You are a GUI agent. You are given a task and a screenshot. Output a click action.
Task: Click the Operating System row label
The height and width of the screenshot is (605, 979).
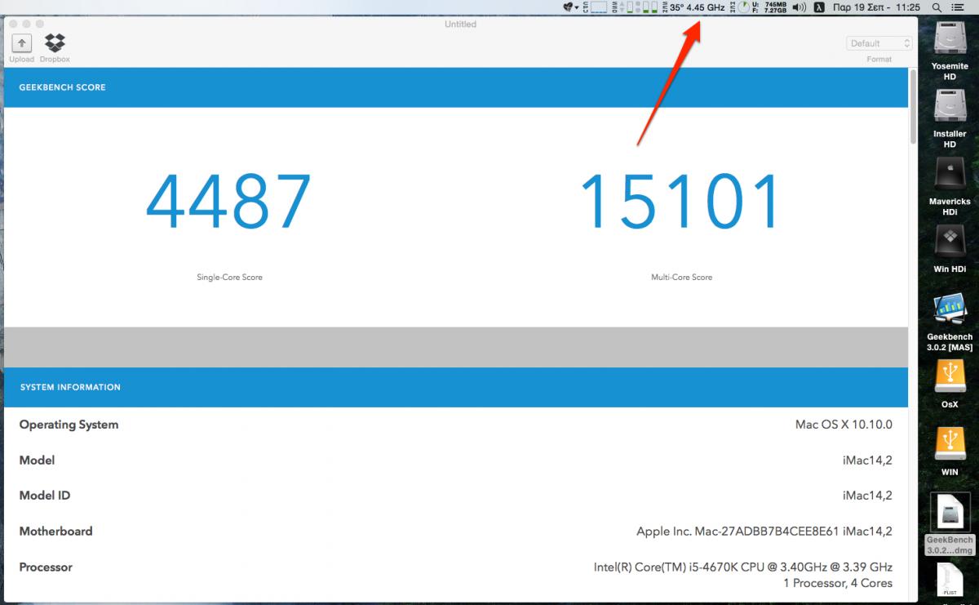pyautogui.click(x=69, y=425)
